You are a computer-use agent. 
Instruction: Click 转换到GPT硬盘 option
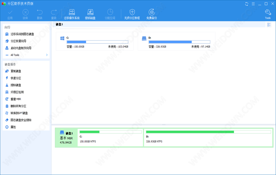coord(19,113)
